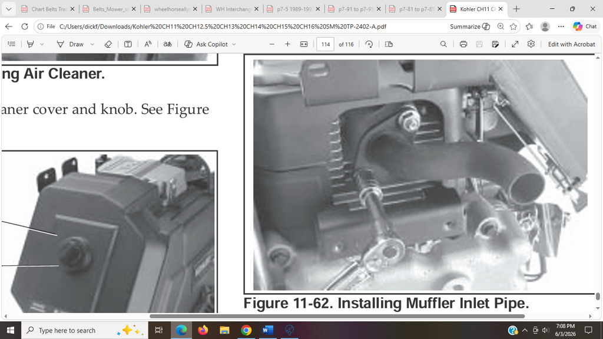Click the address bar zoom magnifier icon
The width and height of the screenshot is (603, 339).
click(x=501, y=27)
